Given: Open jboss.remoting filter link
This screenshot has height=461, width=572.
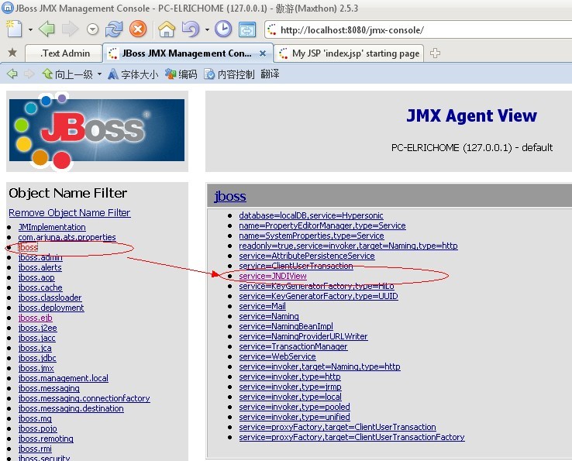Looking at the screenshot, I should [x=46, y=439].
